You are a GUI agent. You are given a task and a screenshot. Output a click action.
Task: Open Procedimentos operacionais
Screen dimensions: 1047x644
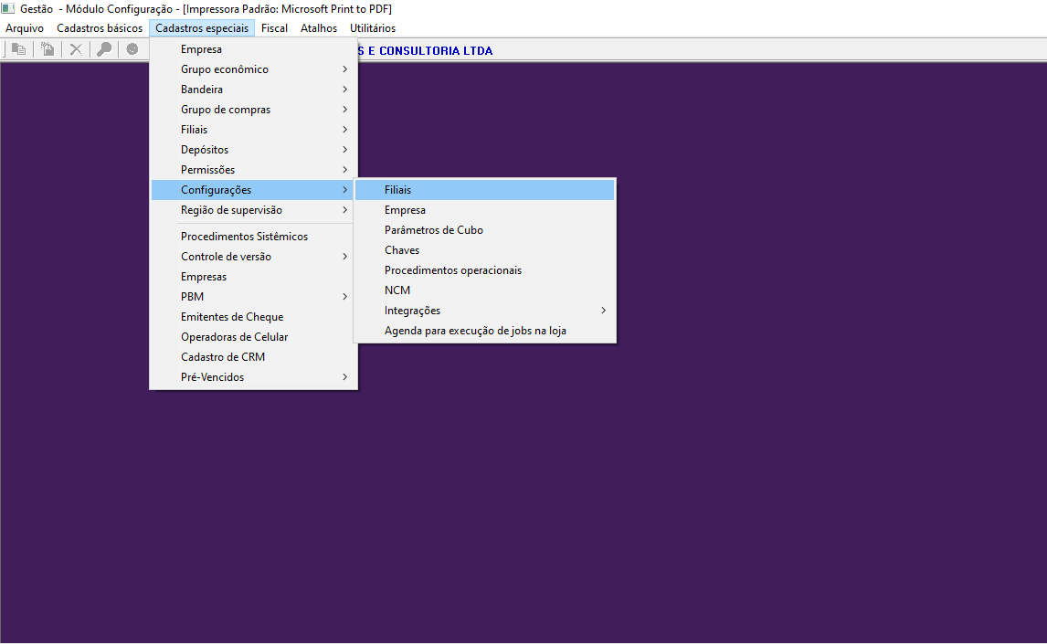[485, 269]
